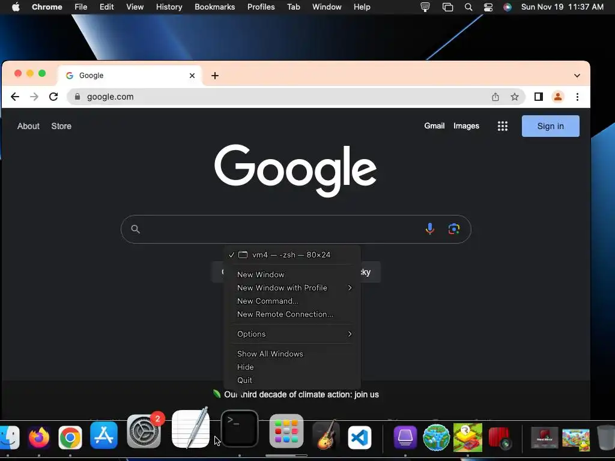
Task: Open the About link
Action: (28, 126)
